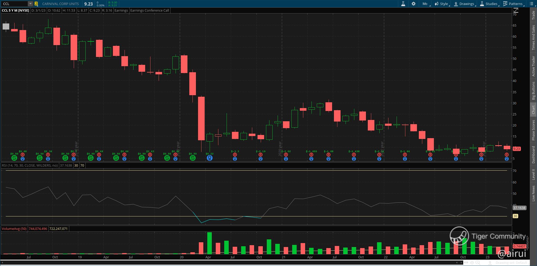Click the RSI oversold 30 value box
The height and width of the screenshot is (266, 537).
76,166
